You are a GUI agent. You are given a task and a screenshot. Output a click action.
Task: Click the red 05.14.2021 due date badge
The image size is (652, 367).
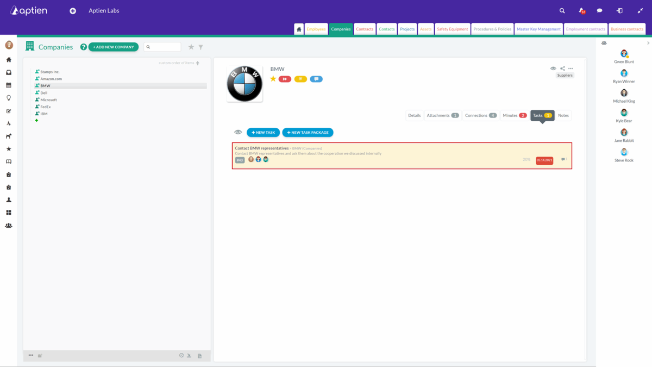coord(544,160)
